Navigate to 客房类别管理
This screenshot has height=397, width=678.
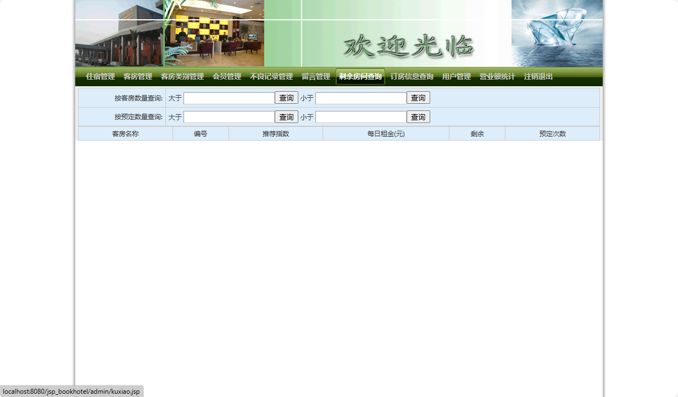pyautogui.click(x=182, y=77)
